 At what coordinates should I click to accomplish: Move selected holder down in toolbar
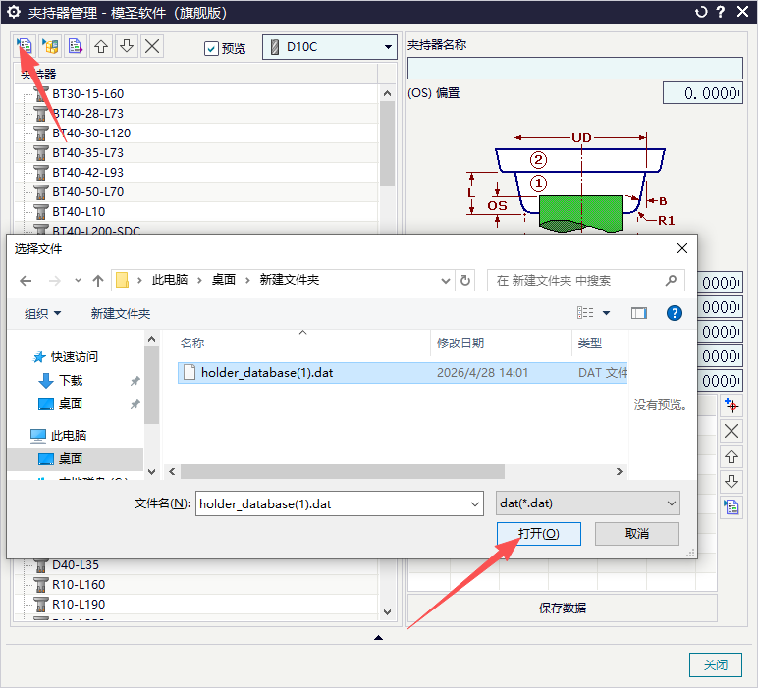[x=127, y=46]
